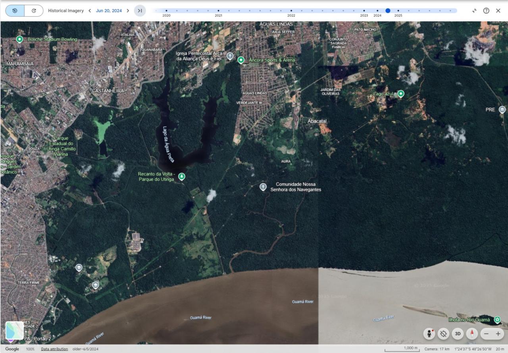Screen dimensions: 508x353
Task: Zoom out with the minus button
Action: click(486, 334)
